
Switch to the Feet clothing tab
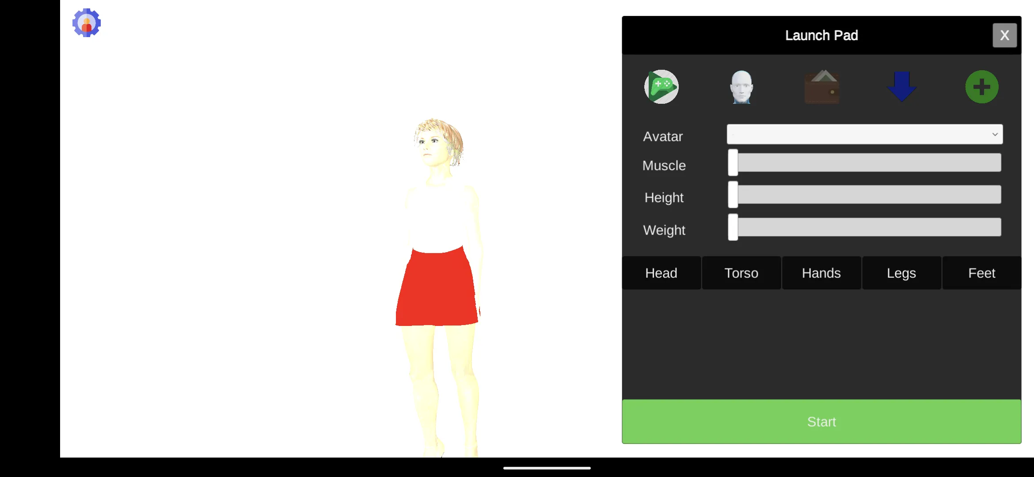pos(981,273)
